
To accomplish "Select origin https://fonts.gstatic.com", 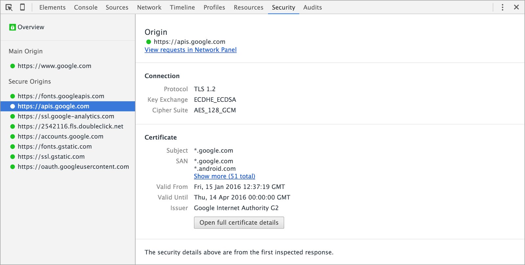I will pos(55,147).
